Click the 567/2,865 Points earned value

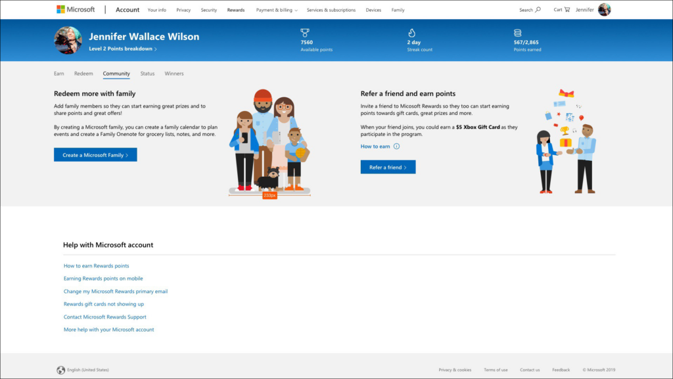(x=526, y=43)
